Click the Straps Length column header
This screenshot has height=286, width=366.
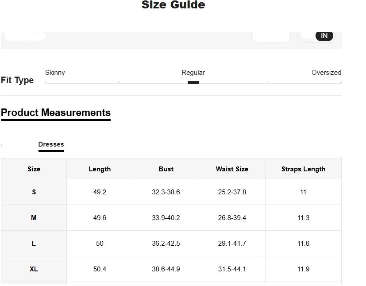click(x=303, y=169)
